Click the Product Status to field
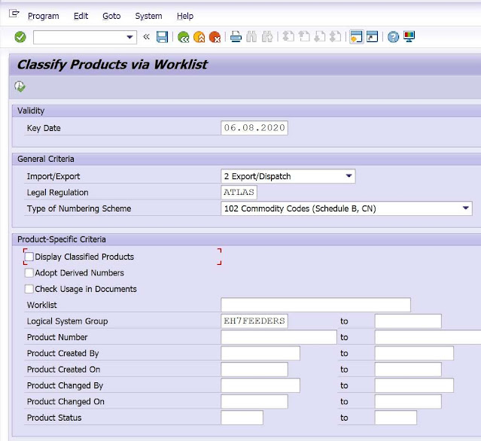481x441 pixels. (396, 418)
